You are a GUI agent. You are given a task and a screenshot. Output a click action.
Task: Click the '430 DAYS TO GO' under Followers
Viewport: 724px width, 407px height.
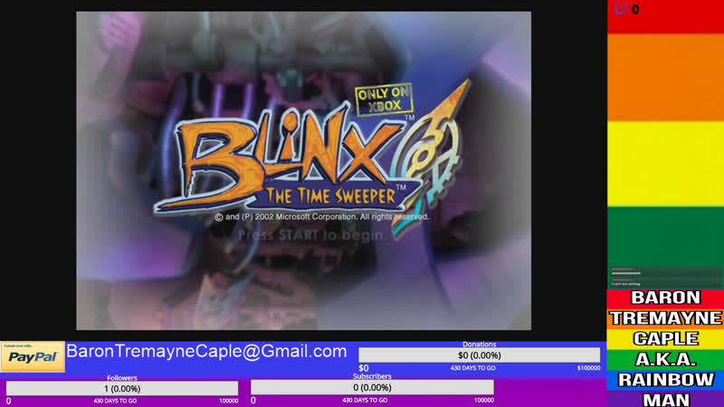point(115,401)
